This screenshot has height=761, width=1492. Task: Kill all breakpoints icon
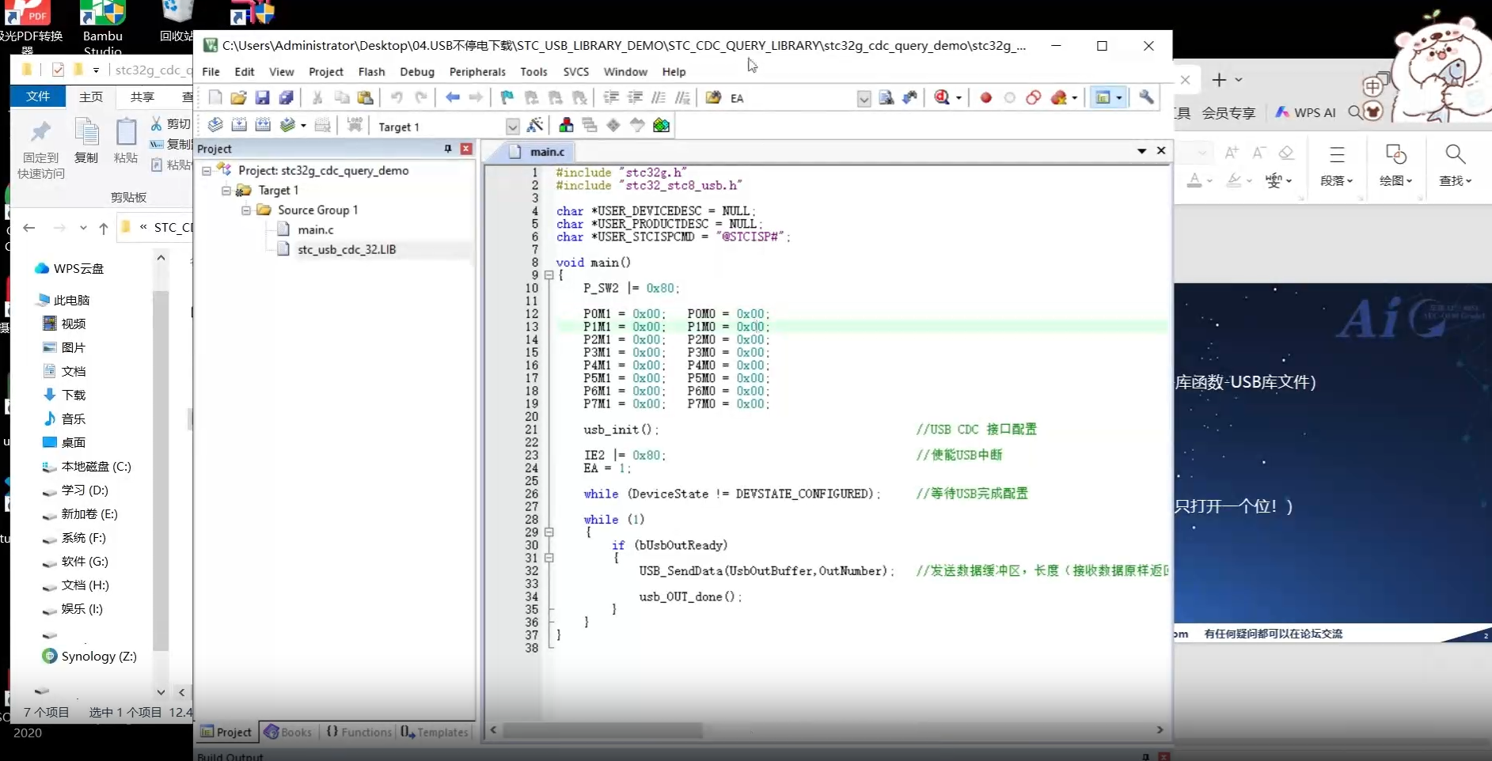(1058, 97)
